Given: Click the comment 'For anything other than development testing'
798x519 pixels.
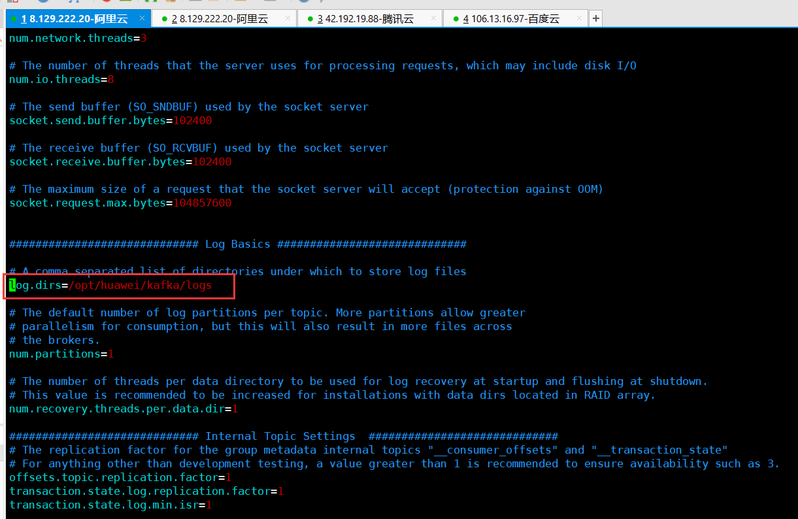Looking at the screenshot, I should coord(395,464).
